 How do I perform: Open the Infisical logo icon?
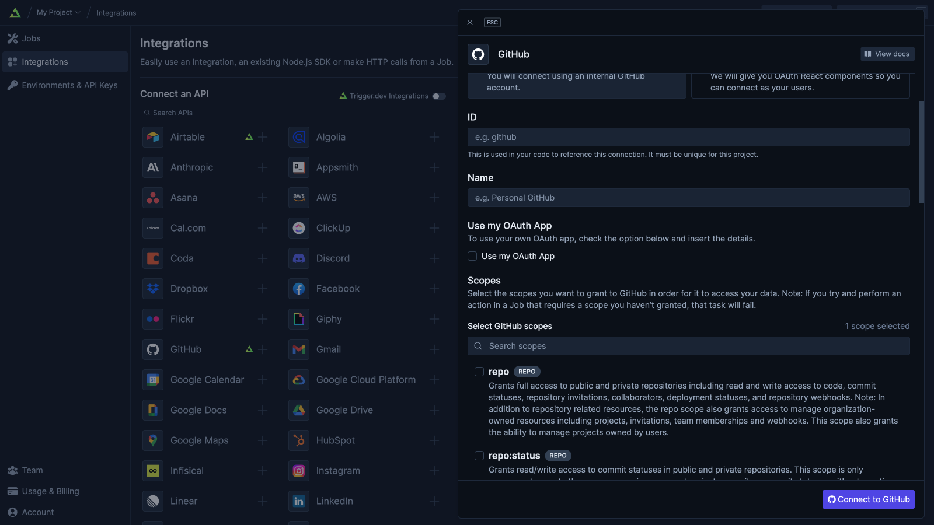coord(153,471)
